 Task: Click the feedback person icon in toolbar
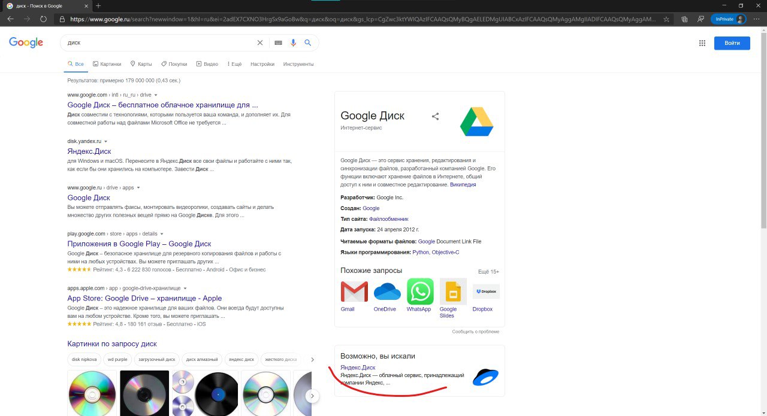pyautogui.click(x=700, y=19)
